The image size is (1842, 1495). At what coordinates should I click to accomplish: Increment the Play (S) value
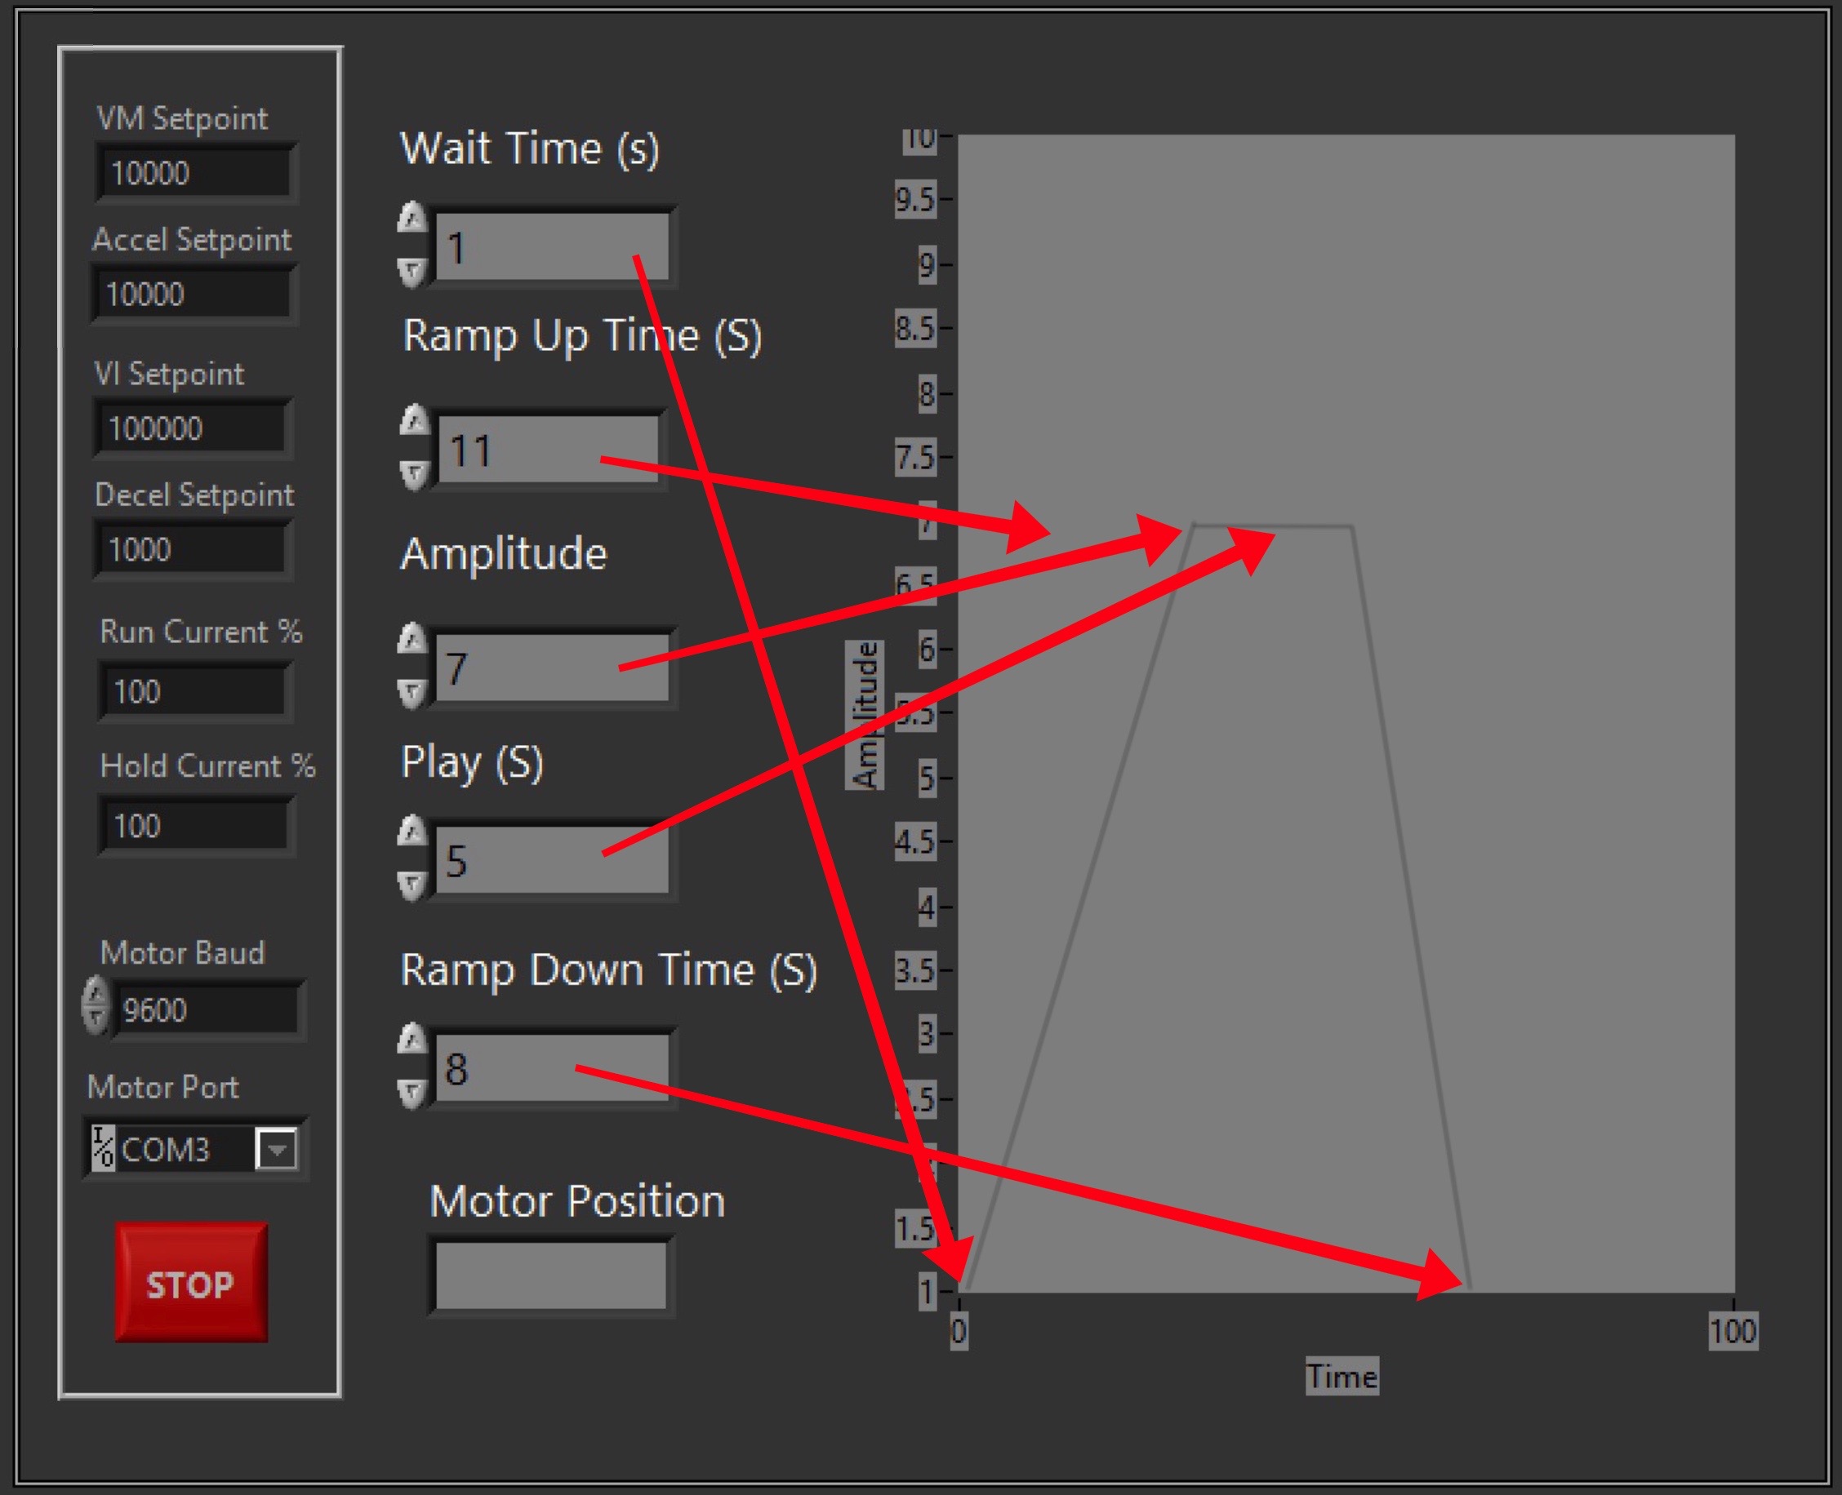coord(412,831)
